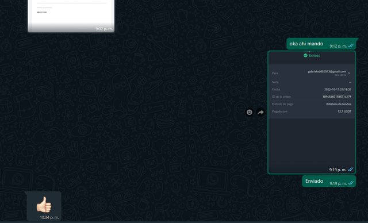Click read receipt ticks on the "Enviado" message

click(x=351, y=183)
